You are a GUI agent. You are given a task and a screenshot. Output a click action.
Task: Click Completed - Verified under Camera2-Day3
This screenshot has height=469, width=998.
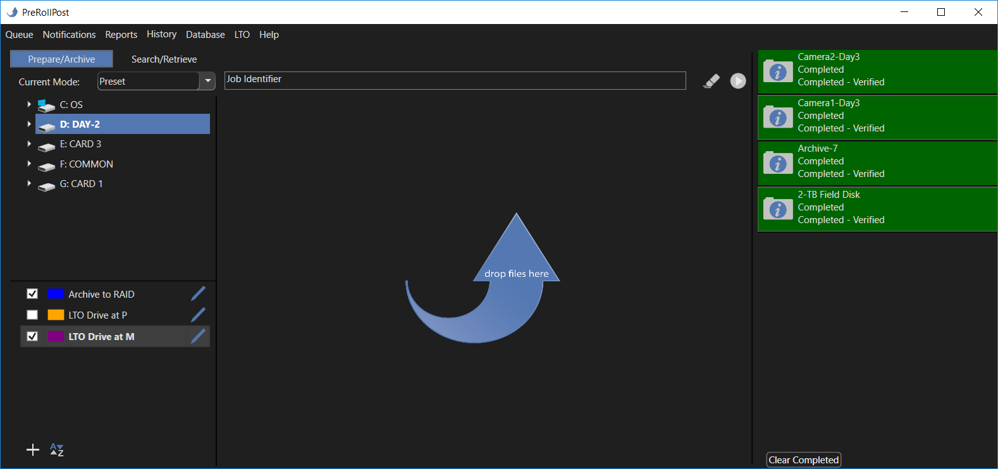[841, 82]
